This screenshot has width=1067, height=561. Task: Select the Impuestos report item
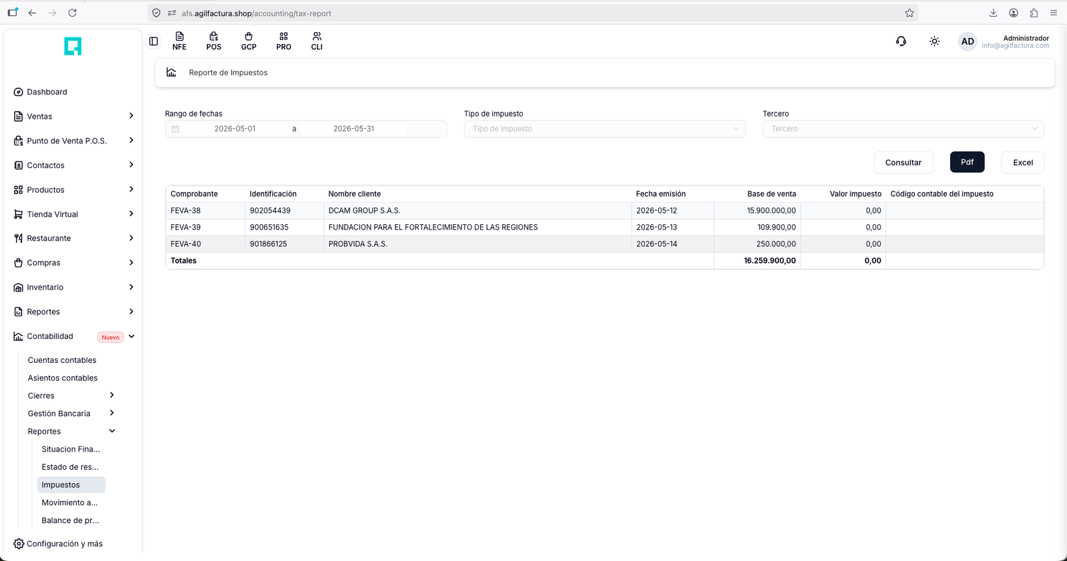(71, 485)
